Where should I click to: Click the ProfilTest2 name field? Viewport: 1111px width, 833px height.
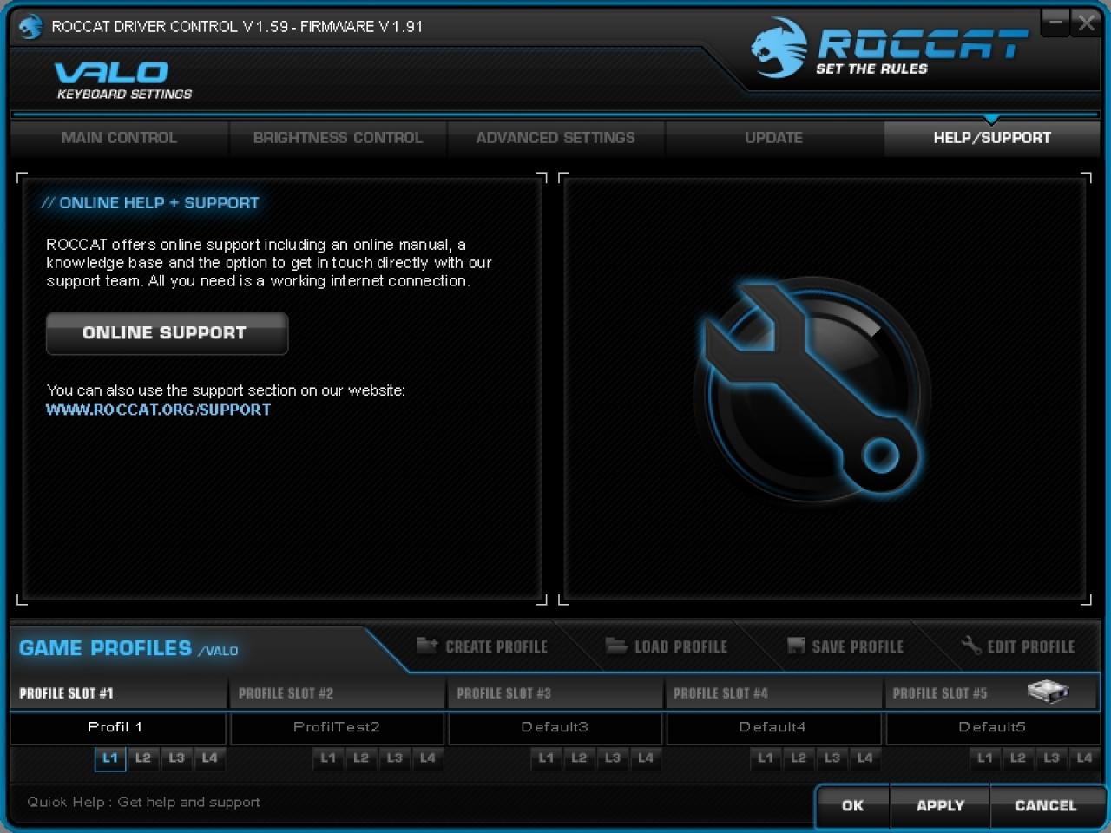337,728
